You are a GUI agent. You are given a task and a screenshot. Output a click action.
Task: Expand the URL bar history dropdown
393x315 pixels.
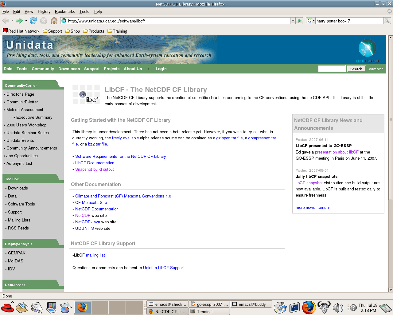pyautogui.click(x=293, y=21)
